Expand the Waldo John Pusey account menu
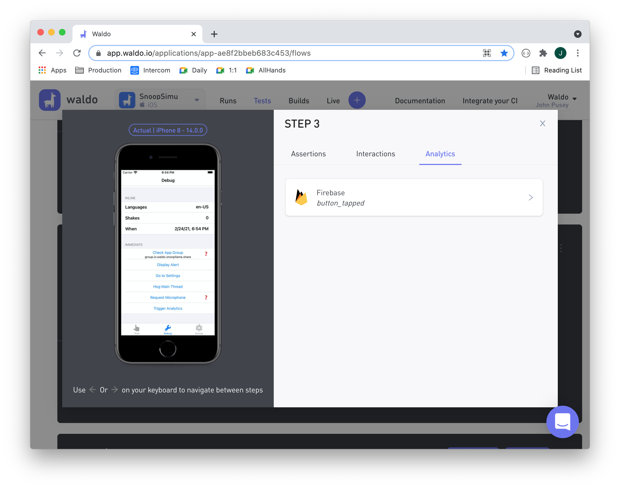This screenshot has width=620, height=489. pos(556,101)
